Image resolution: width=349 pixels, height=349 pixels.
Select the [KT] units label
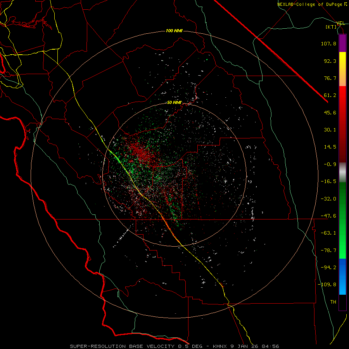pos(331,27)
